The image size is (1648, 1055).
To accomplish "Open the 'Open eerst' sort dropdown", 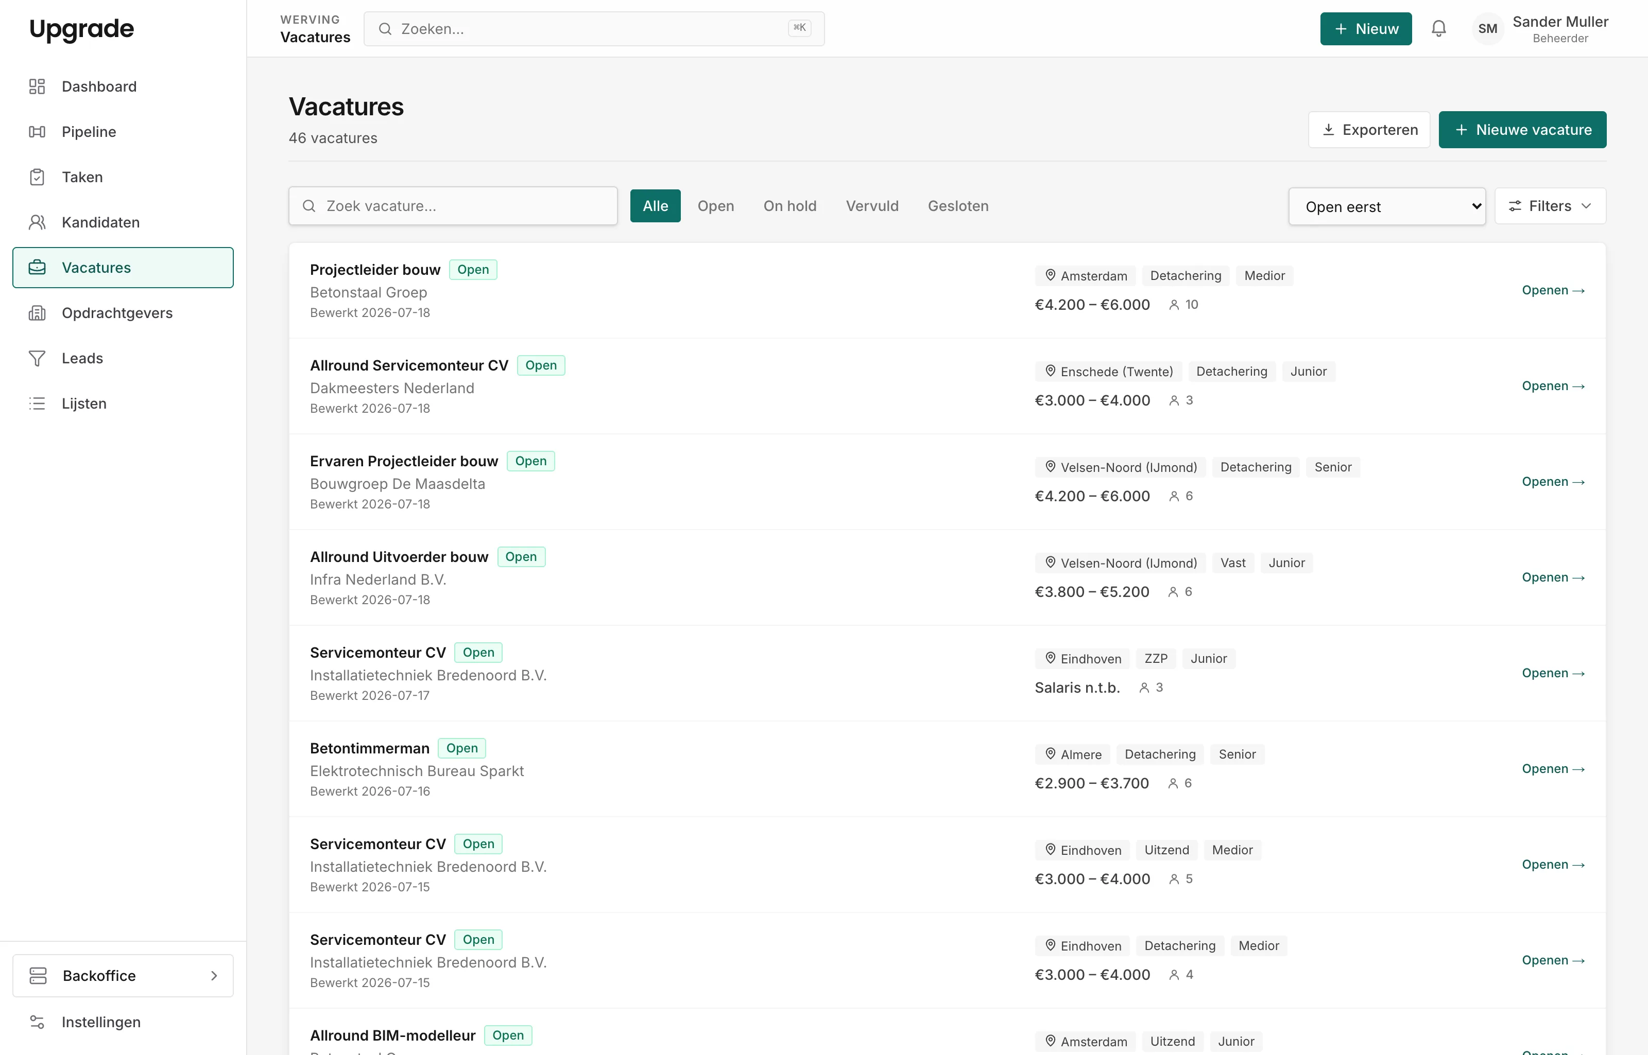I will tap(1387, 206).
